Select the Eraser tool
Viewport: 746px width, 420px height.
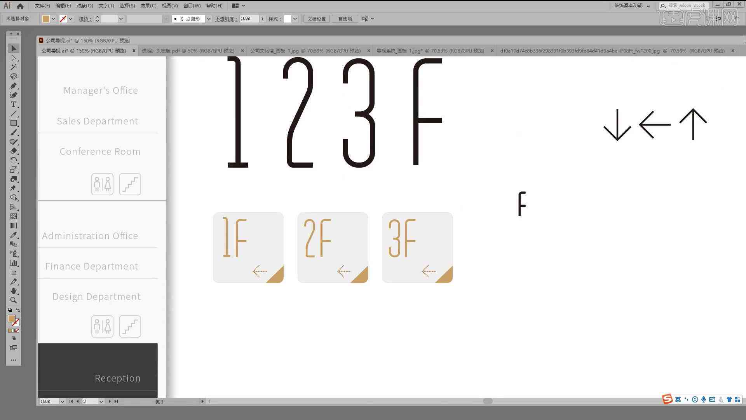tap(14, 151)
